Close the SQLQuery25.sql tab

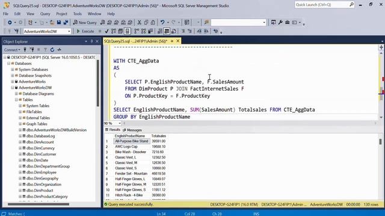178,41
